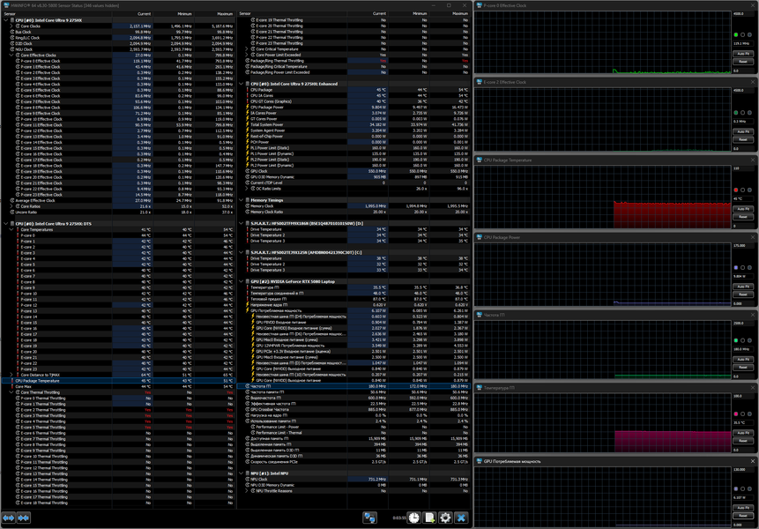759x529 pixels.
Task: Click window icon of CPU Package Temperature graph
Action: (480, 160)
